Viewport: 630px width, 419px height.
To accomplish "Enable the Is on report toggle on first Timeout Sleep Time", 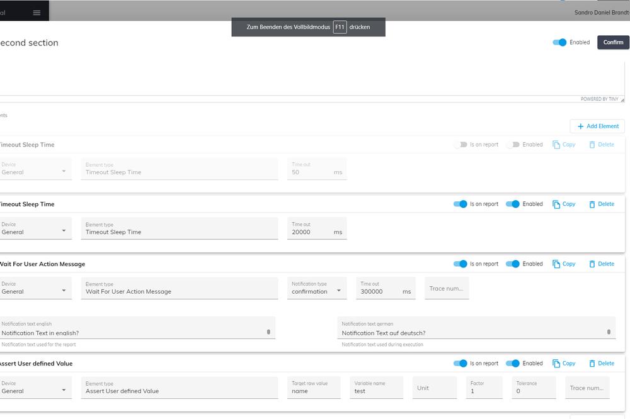I will pyautogui.click(x=459, y=144).
